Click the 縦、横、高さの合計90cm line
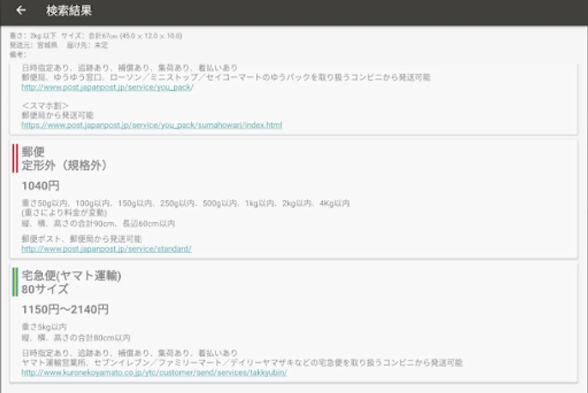Viewport: 588px width, 393px height. pyautogui.click(x=98, y=223)
